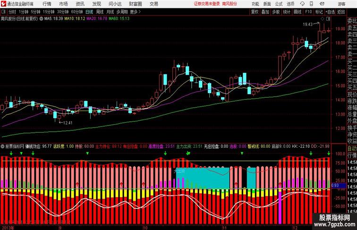Image resolution: width=357 pixels, height=230 pixels.
Task: Select the 周线 weekly tab
Action: (100, 12)
